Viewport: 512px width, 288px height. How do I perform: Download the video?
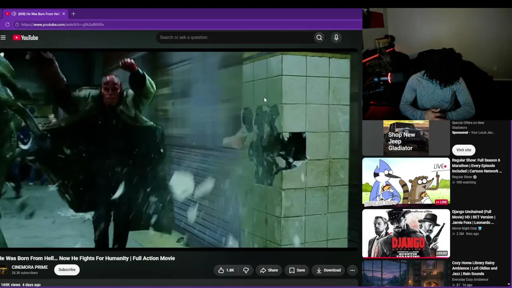[x=328, y=270]
